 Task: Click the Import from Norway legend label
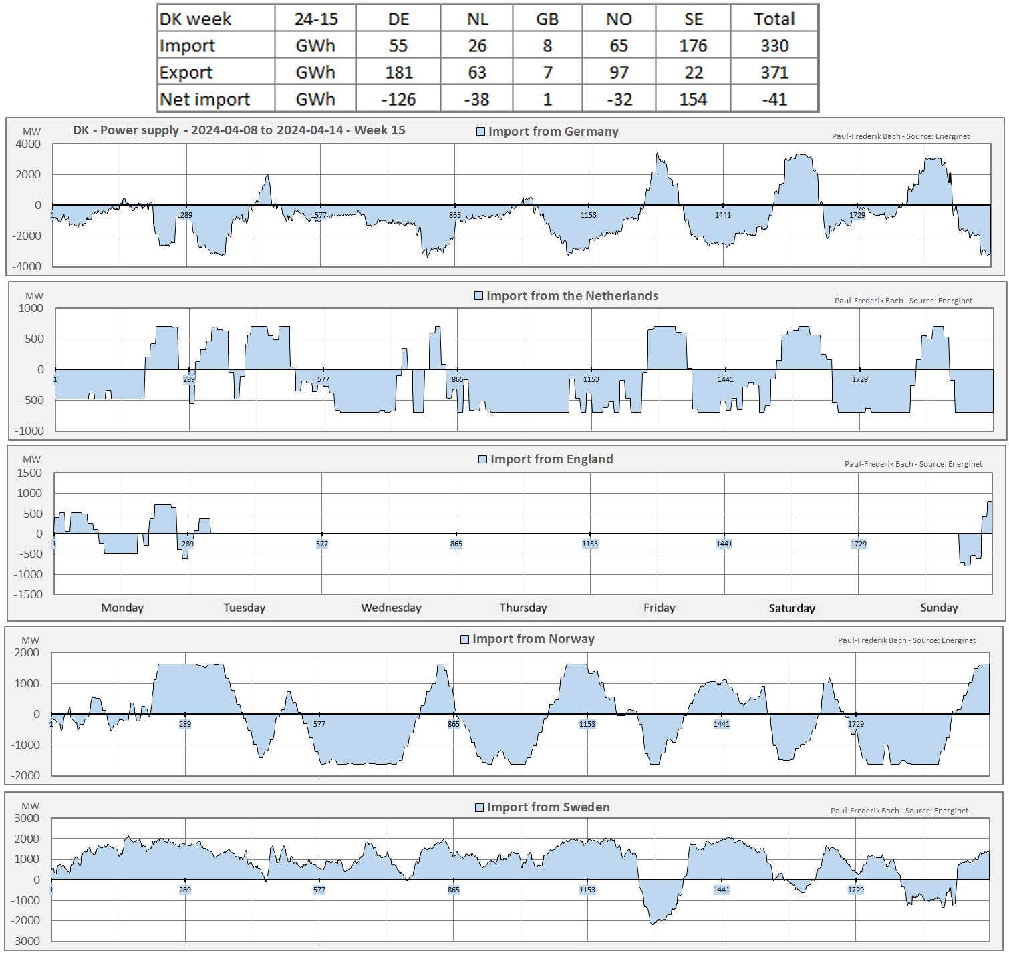click(533, 639)
